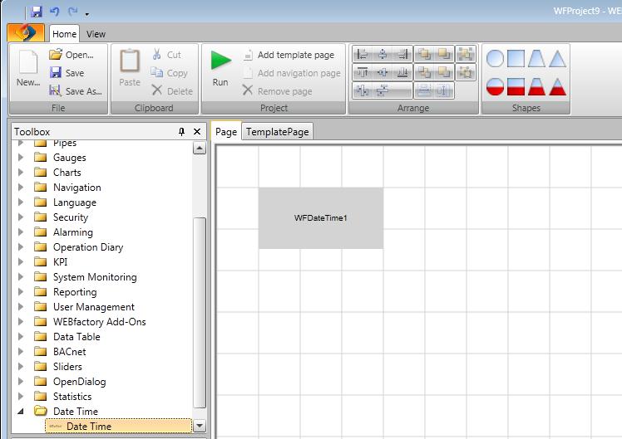622x439 pixels.
Task: Select the red-filled trapezoid shape
Action: (x=536, y=86)
